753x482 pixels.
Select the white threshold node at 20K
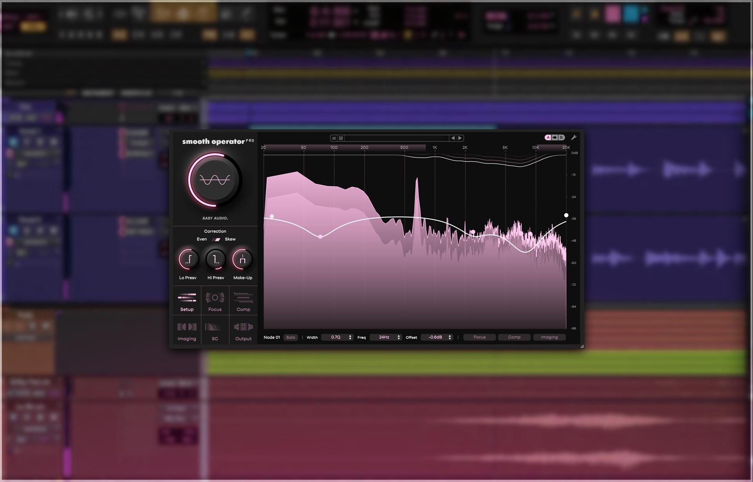tap(566, 215)
